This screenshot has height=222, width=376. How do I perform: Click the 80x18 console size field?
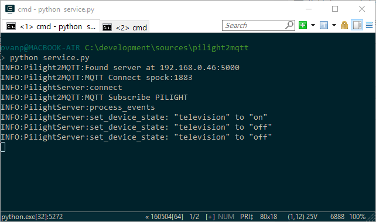pyautogui.click(x=269, y=217)
